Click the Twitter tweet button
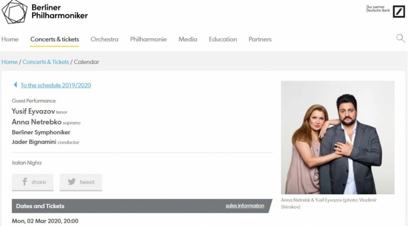Image resolution: width=408 pixels, height=226 pixels. pos(81,182)
